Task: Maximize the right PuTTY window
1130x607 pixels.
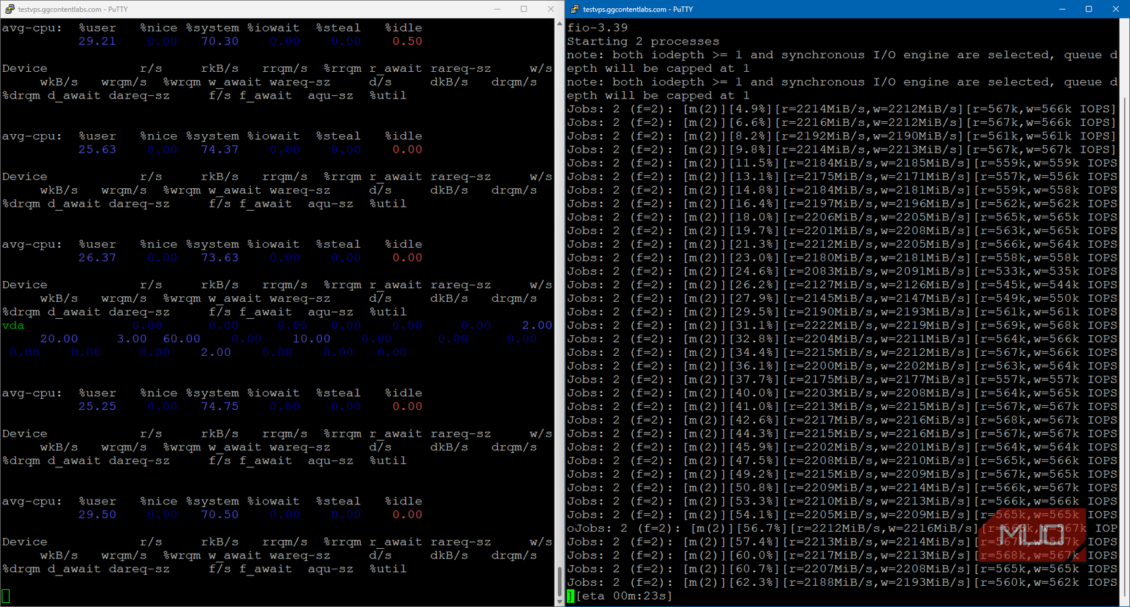Action: point(1089,9)
